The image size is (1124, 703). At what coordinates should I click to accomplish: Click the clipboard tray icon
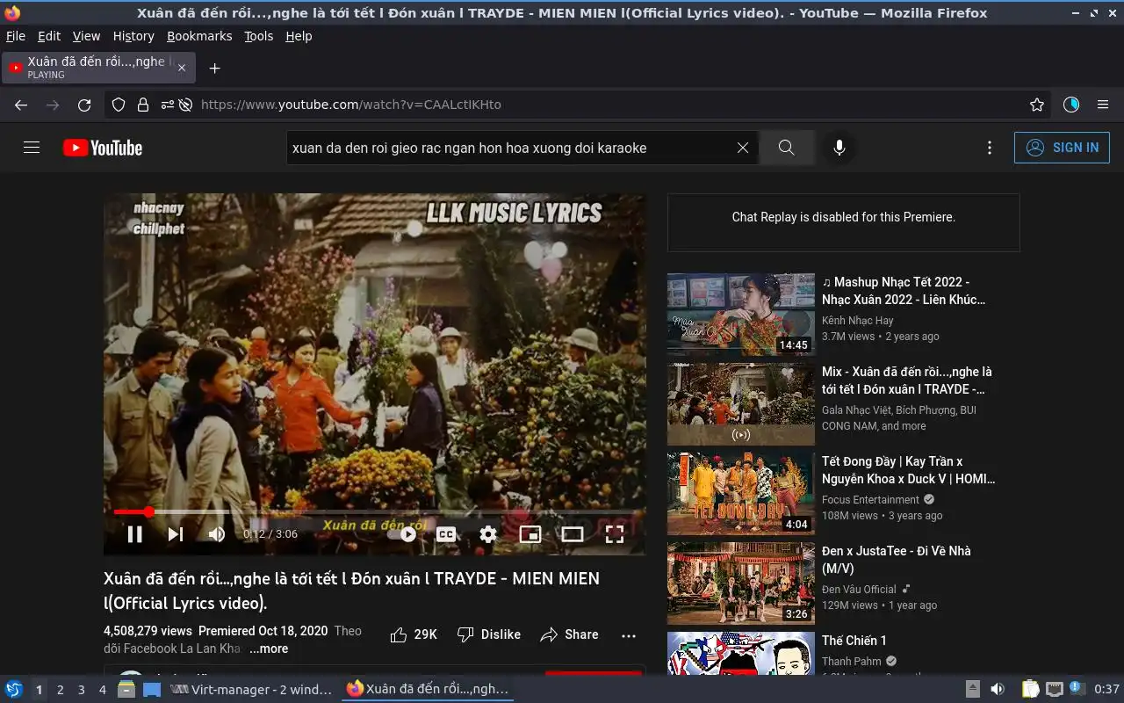tap(1031, 689)
